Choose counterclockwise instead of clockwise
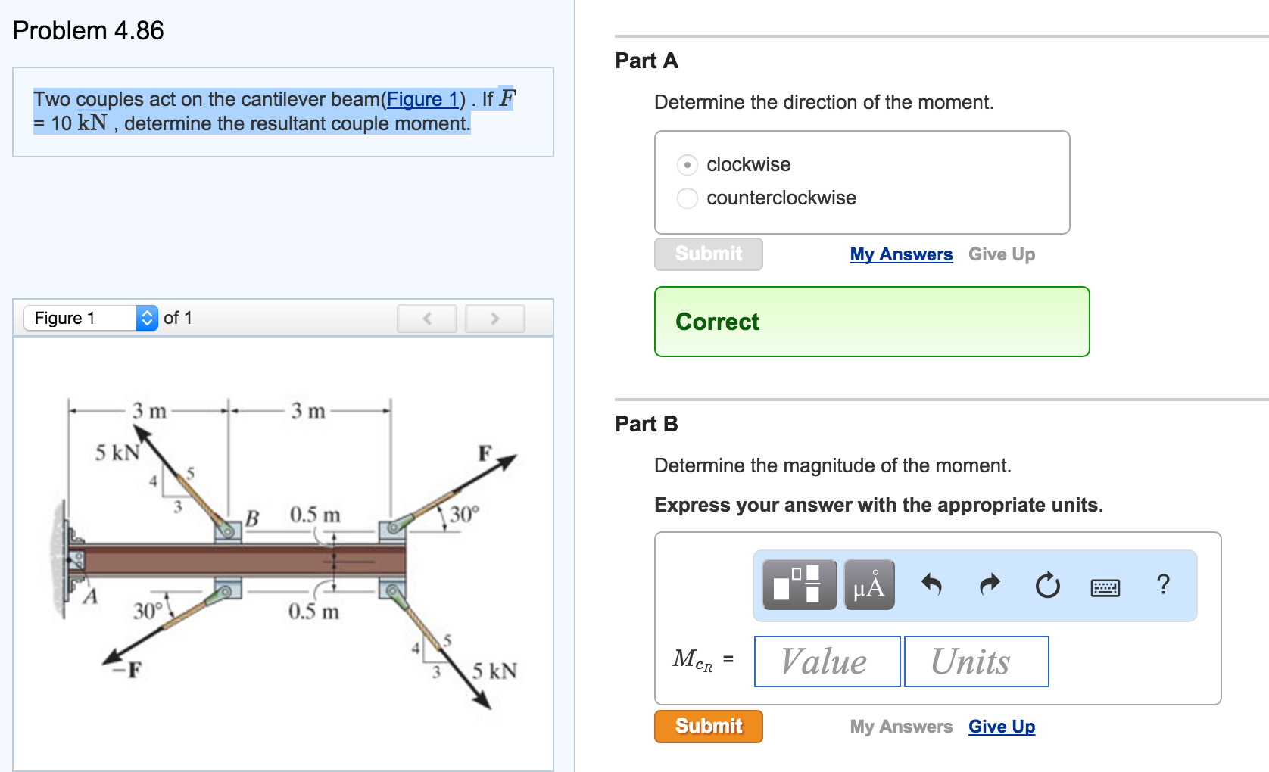Viewport: 1269px width, 772px height. click(x=686, y=198)
